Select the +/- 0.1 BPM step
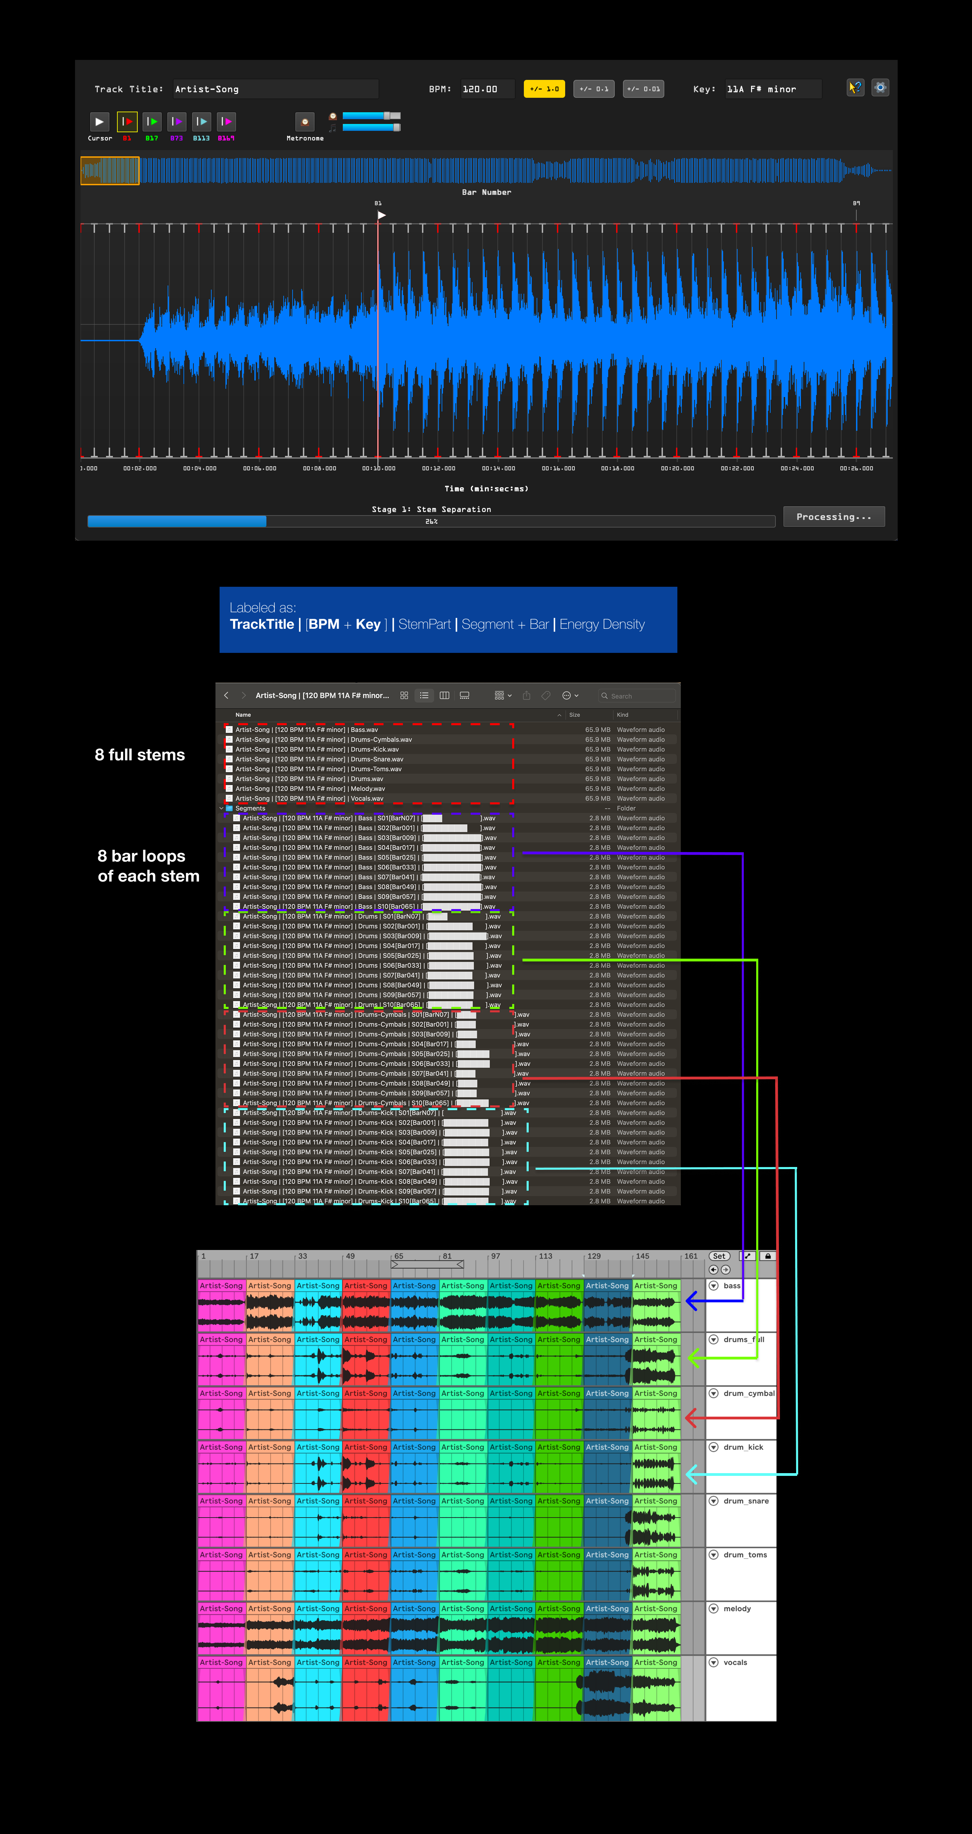The width and height of the screenshot is (972, 1834). pos(593,89)
